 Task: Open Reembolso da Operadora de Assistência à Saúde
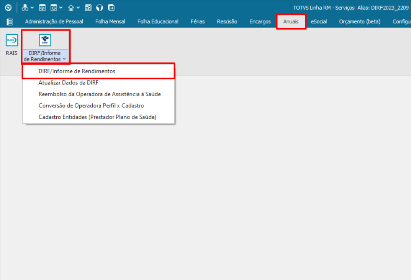[98, 94]
